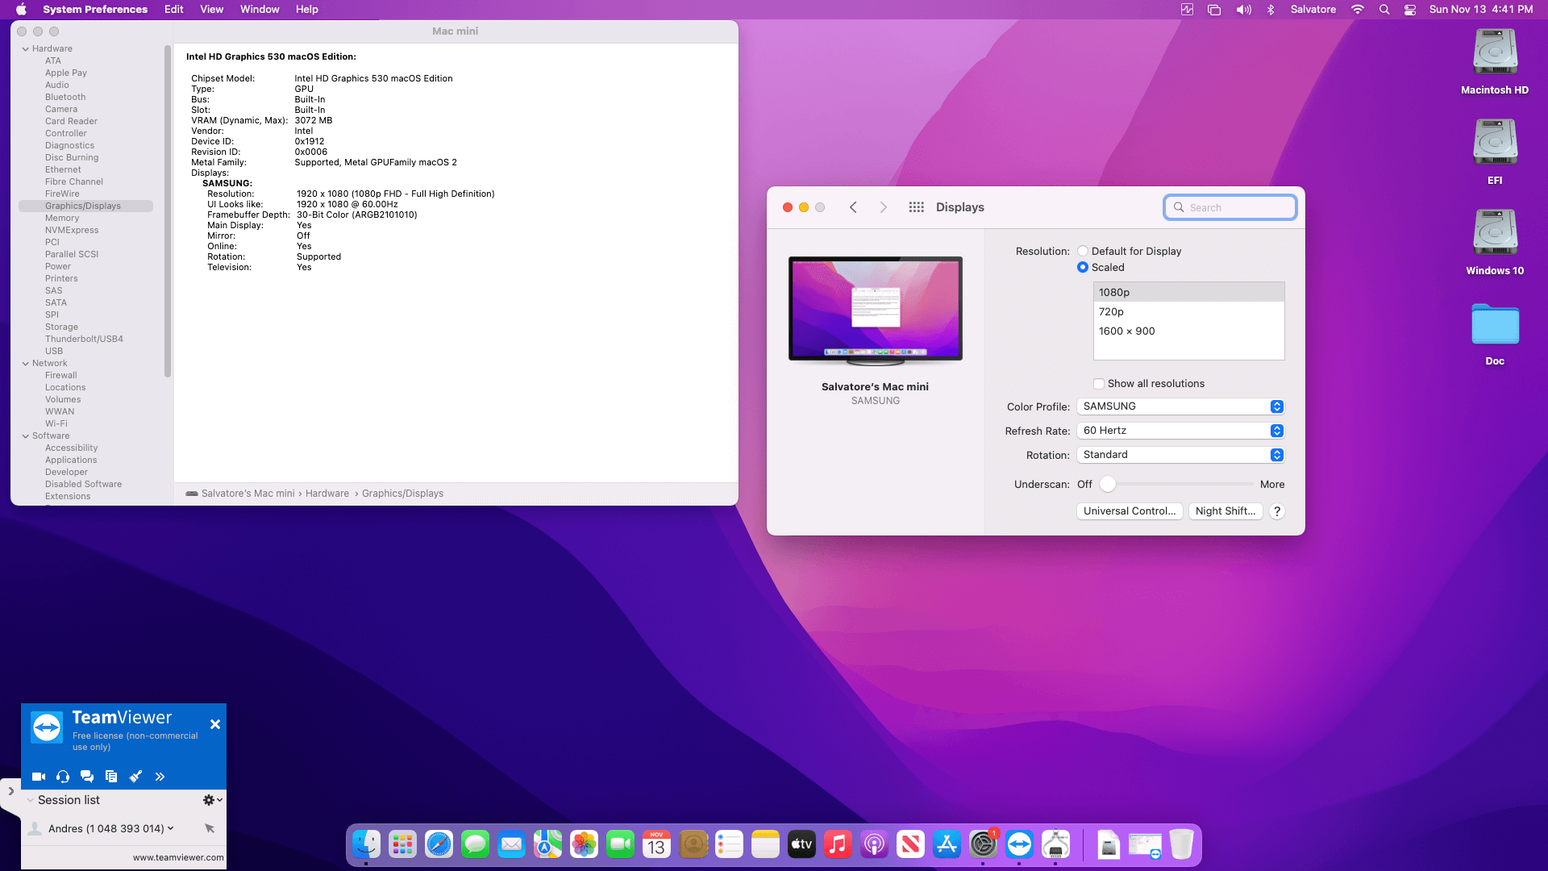The image size is (1548, 871).
Task: Choose the 720p resolution
Action: (x=1188, y=311)
